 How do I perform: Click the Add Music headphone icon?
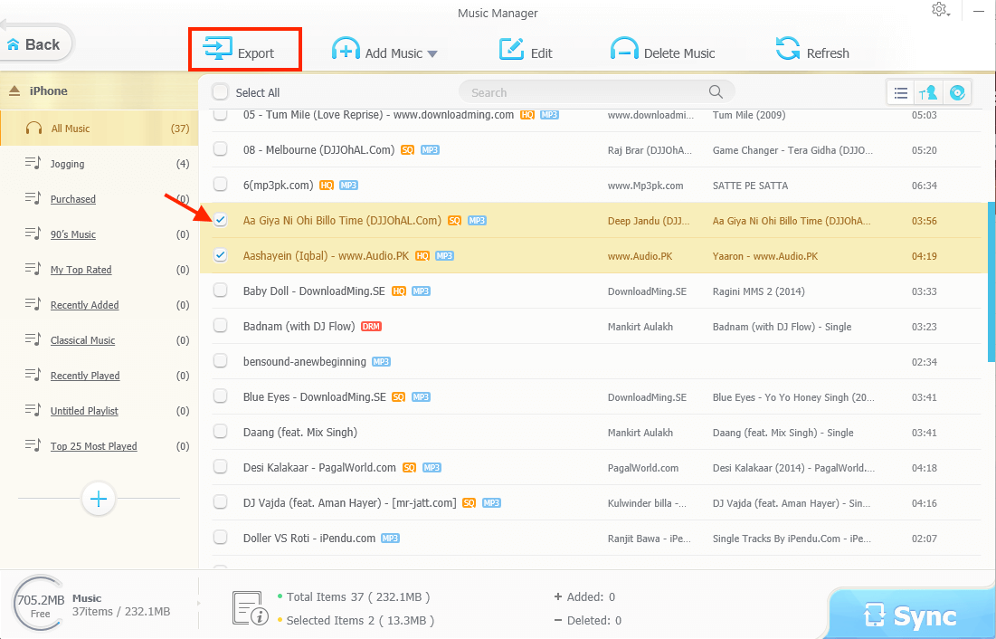346,49
